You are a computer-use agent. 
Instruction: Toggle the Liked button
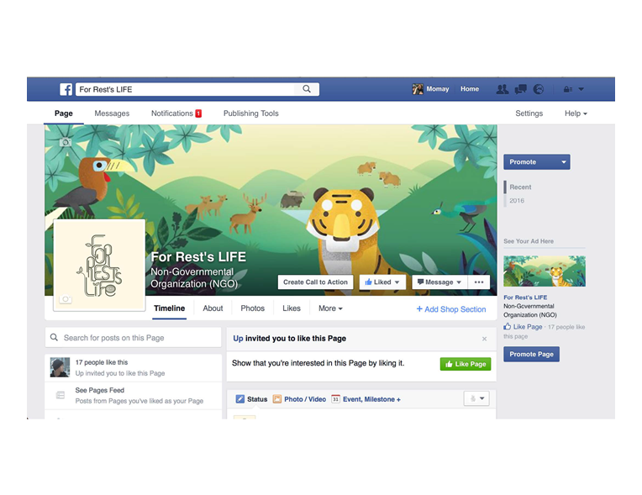coord(382,282)
